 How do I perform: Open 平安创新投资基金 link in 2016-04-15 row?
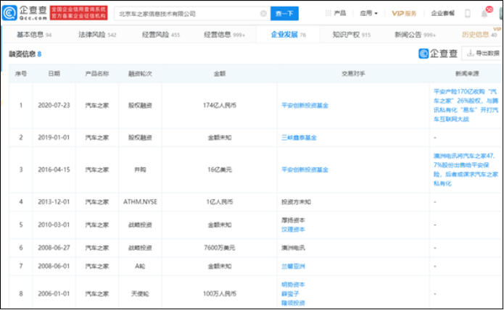coord(305,169)
